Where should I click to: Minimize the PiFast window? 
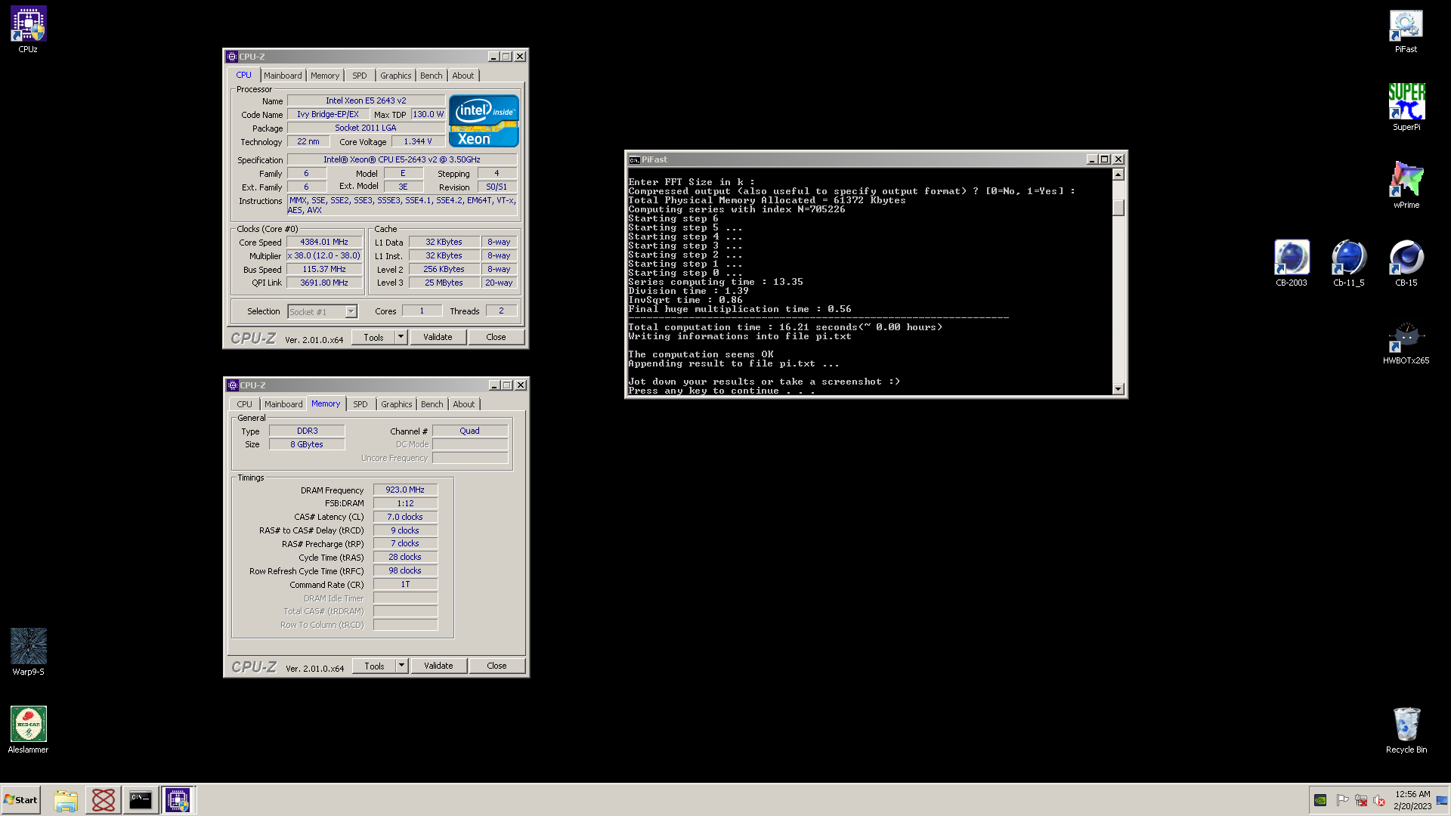point(1091,159)
